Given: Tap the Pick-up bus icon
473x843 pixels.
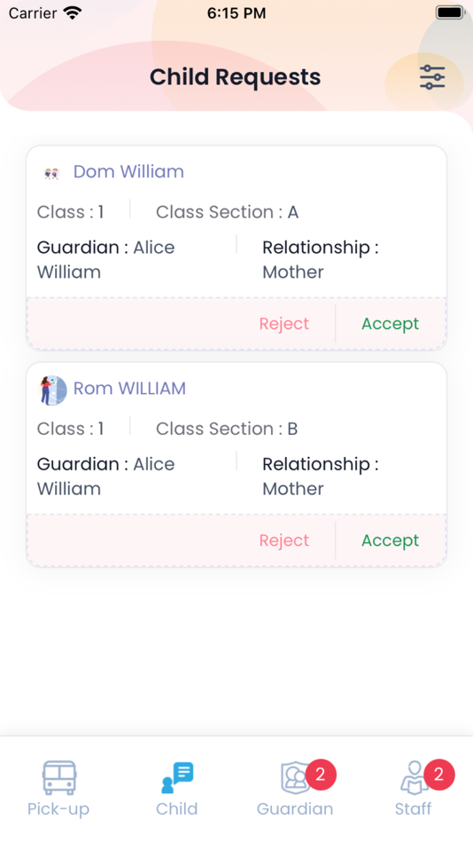Looking at the screenshot, I should [x=59, y=777].
